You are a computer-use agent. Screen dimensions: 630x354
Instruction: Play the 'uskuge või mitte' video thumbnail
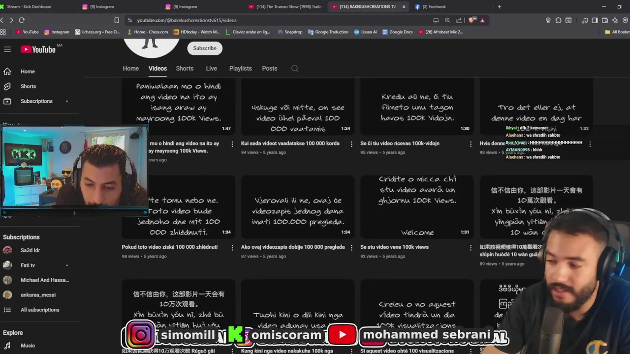(x=298, y=106)
